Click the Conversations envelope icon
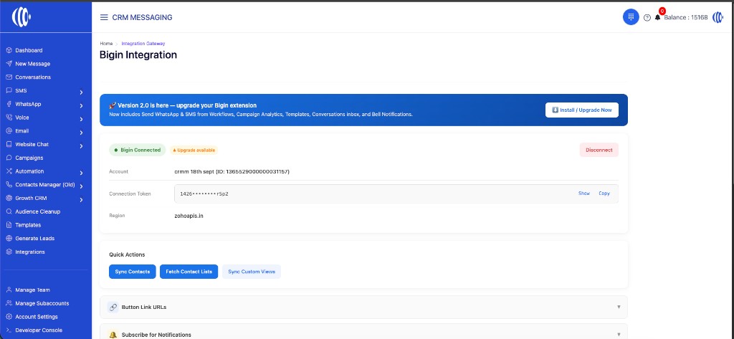The width and height of the screenshot is (734, 339). coord(9,77)
